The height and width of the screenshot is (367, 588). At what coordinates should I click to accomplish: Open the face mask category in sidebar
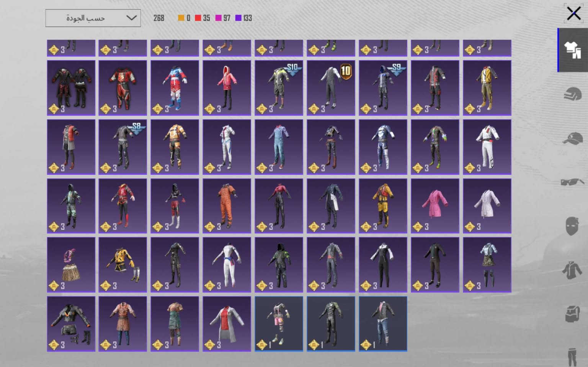coord(572,226)
